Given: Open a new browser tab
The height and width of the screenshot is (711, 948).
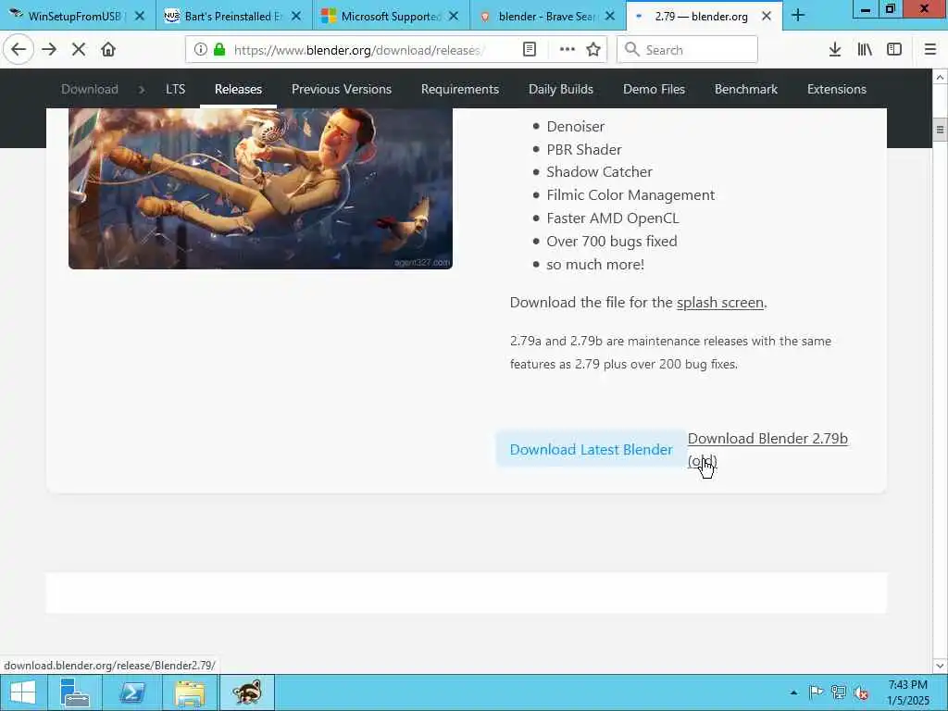Looking at the screenshot, I should 798,15.
